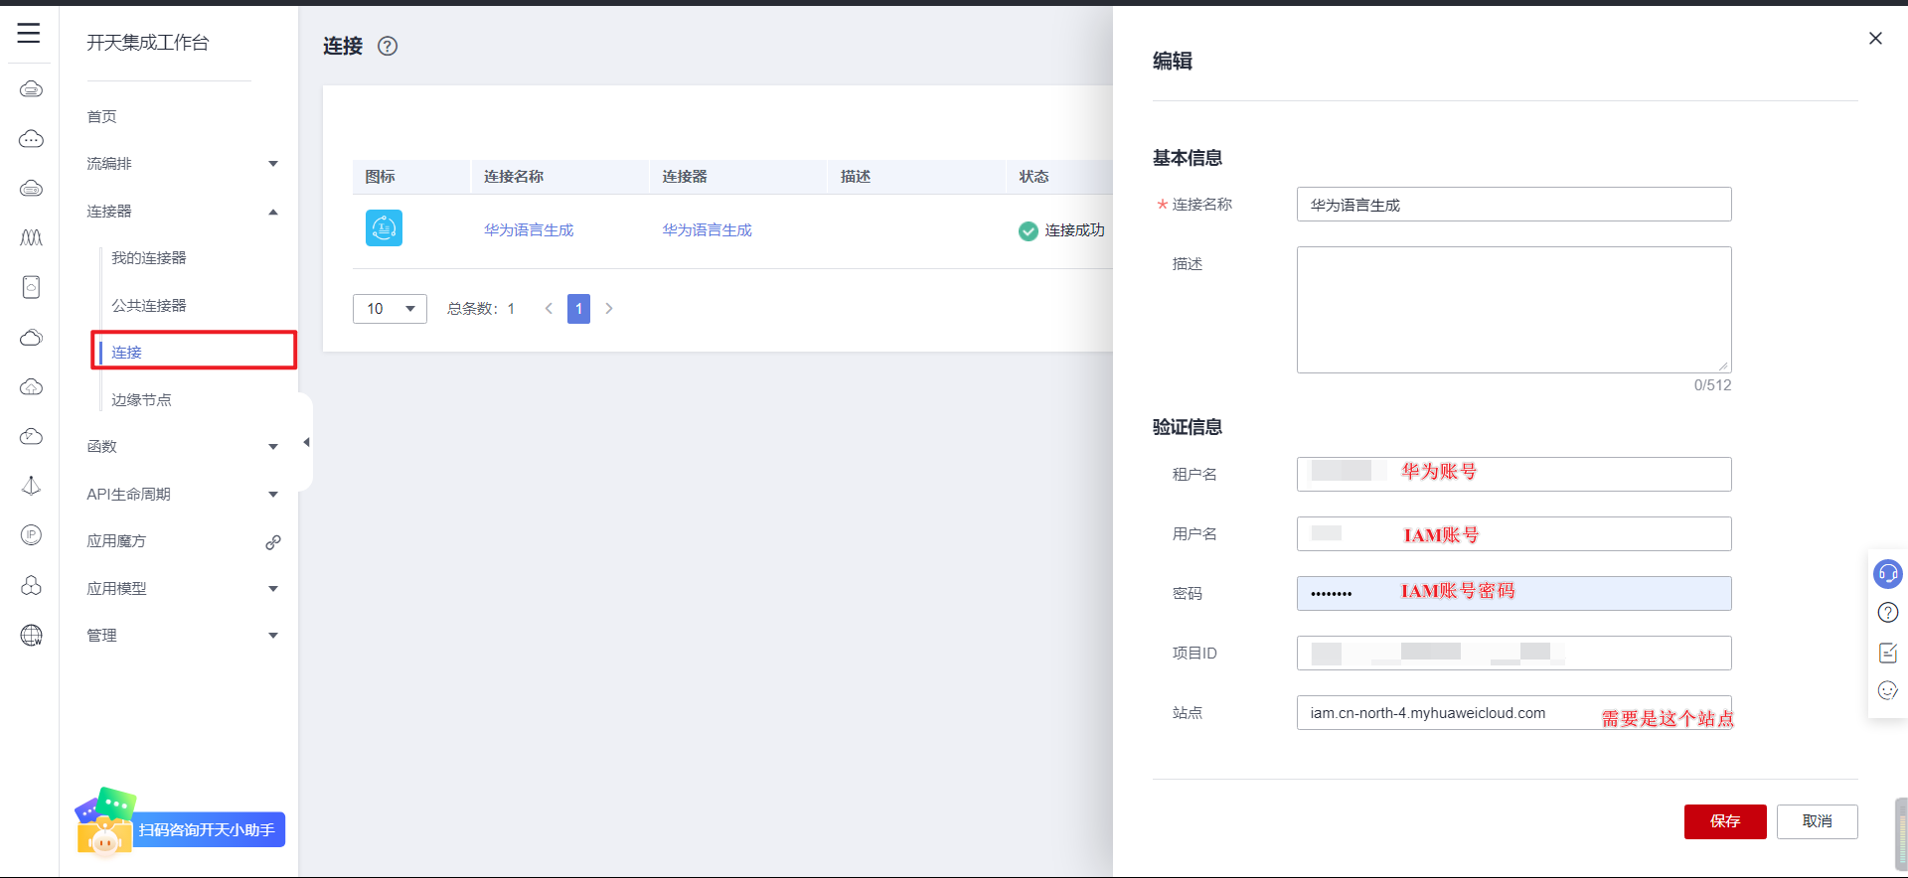Click the document with cloud icon
The image size is (1908, 878).
click(31, 287)
